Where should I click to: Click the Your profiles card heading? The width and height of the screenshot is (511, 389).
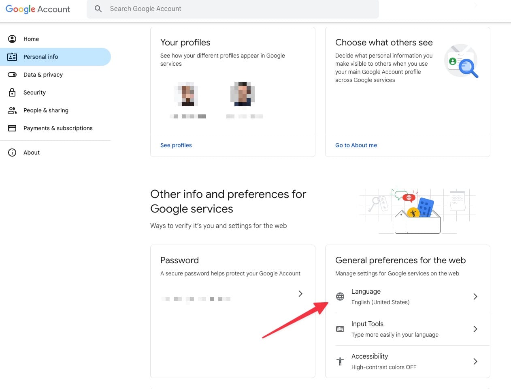click(185, 43)
